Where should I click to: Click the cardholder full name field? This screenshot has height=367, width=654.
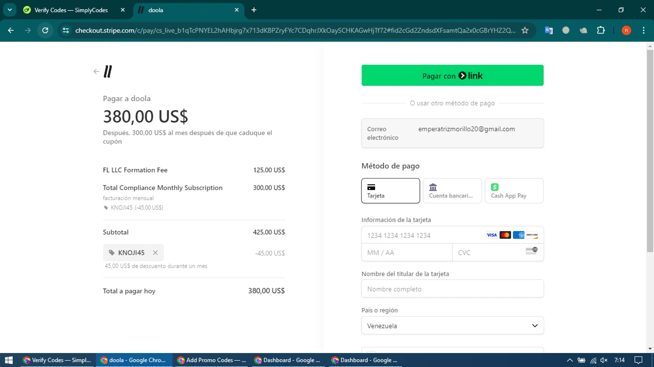tap(452, 289)
